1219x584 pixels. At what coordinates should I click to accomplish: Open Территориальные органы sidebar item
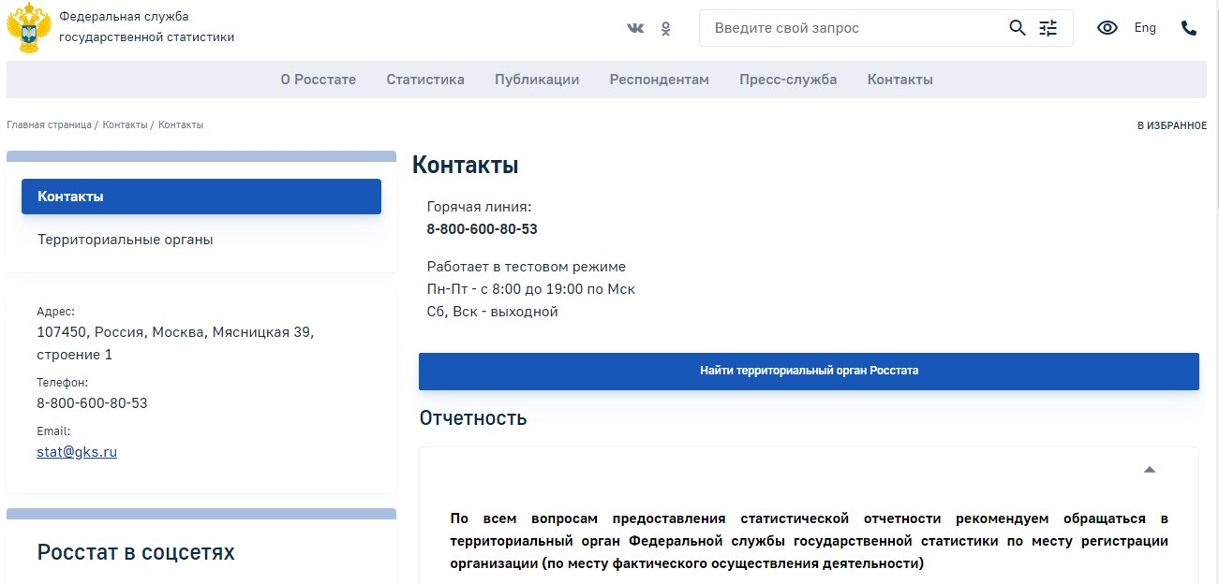126,240
